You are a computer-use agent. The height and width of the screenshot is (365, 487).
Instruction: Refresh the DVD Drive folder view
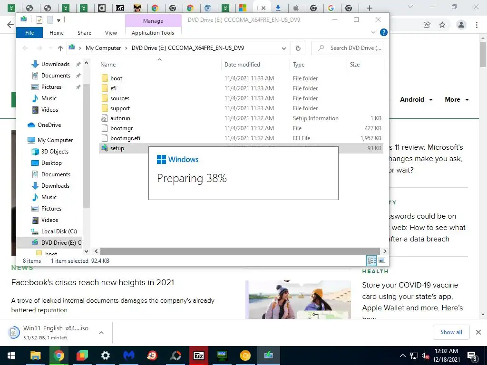pos(298,48)
